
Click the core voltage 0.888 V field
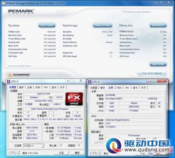click(x=57, y=104)
